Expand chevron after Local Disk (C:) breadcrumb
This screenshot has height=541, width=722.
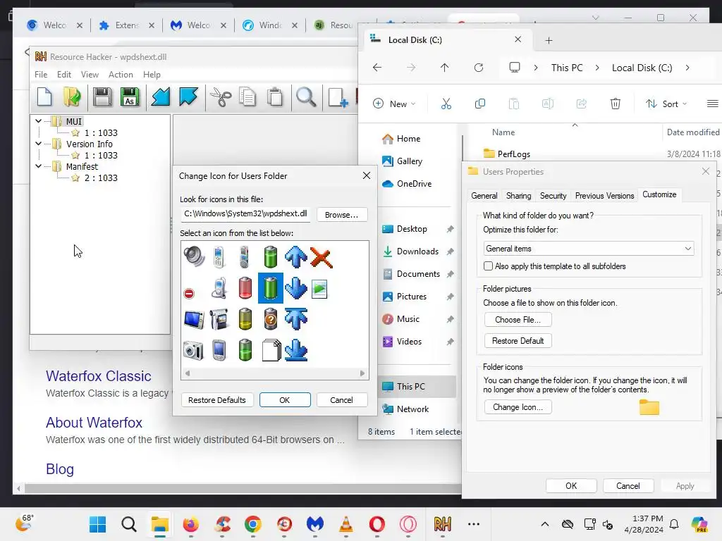687,68
